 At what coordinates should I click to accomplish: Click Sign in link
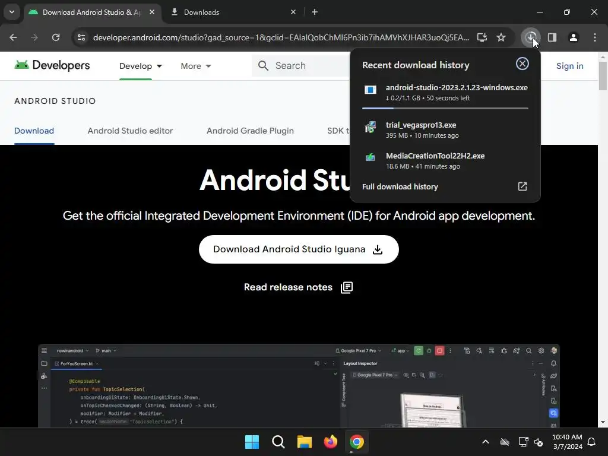(x=569, y=66)
